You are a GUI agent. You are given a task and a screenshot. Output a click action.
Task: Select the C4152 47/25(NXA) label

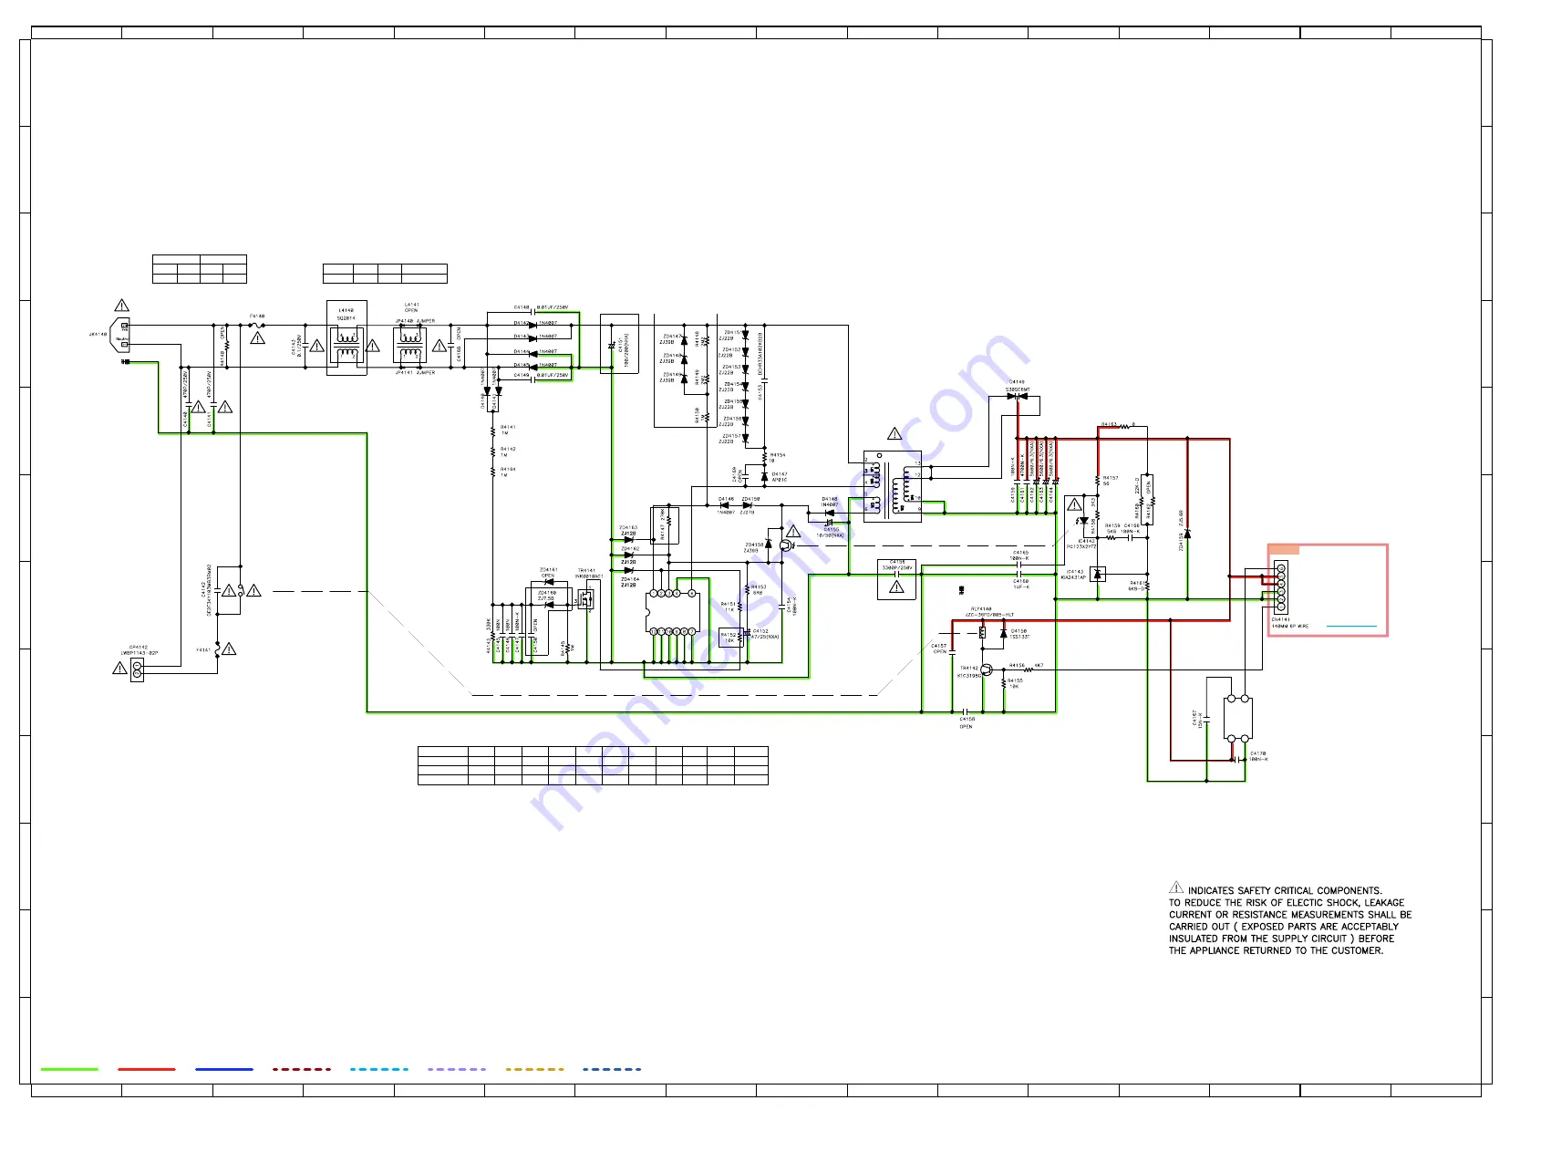tap(764, 634)
